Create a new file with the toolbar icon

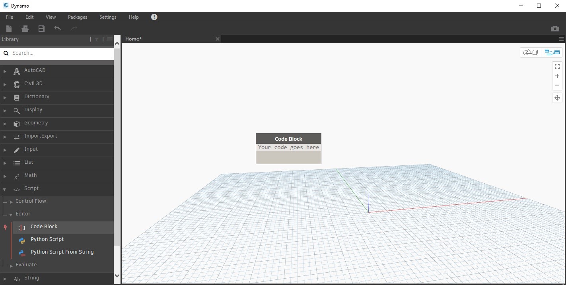pos(9,28)
